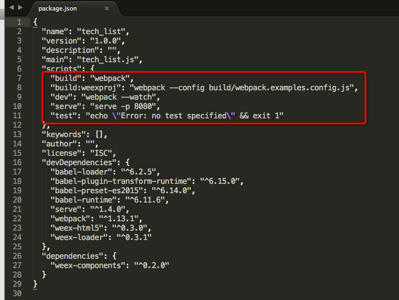
Task: Click the closing brace on line 29
Action: [35, 284]
